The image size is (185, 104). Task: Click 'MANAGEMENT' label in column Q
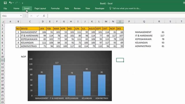click(x=143, y=32)
